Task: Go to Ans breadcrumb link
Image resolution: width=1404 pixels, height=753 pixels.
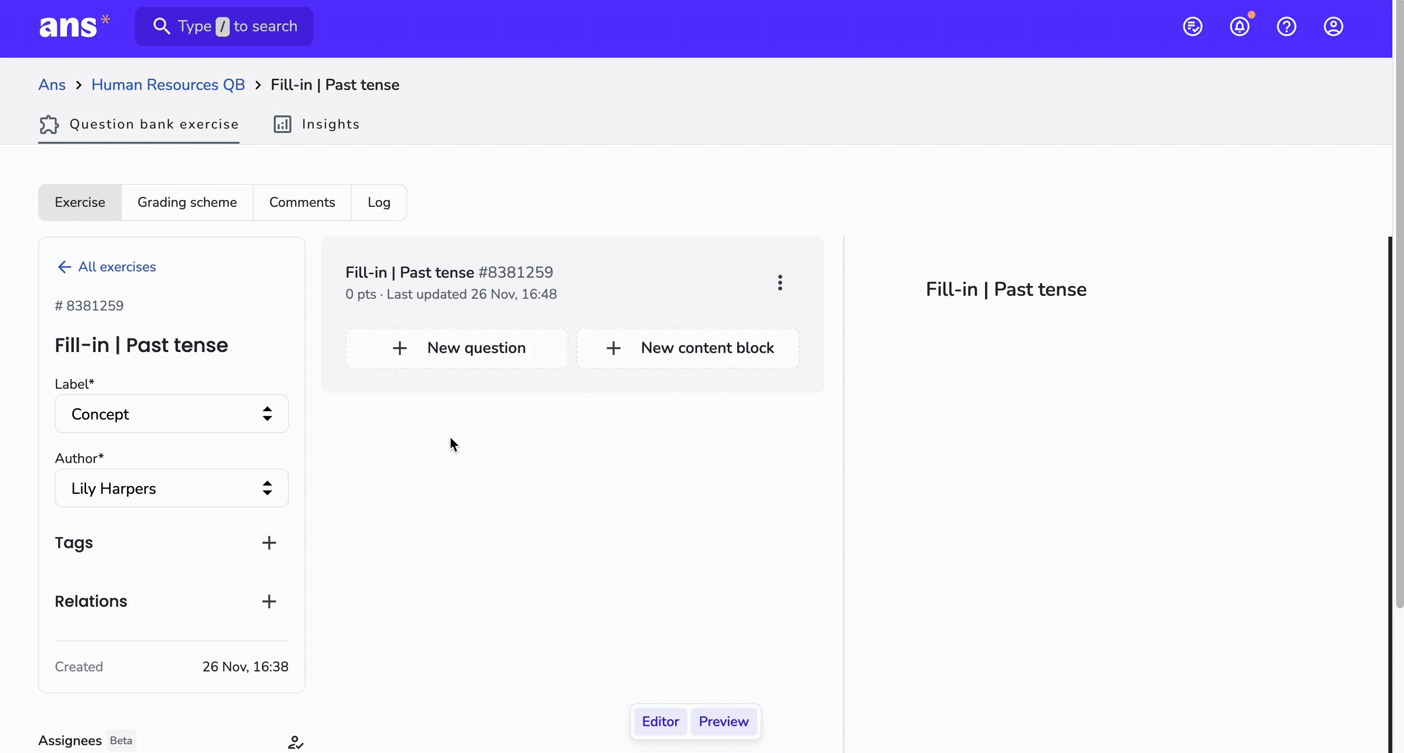Action: (52, 85)
